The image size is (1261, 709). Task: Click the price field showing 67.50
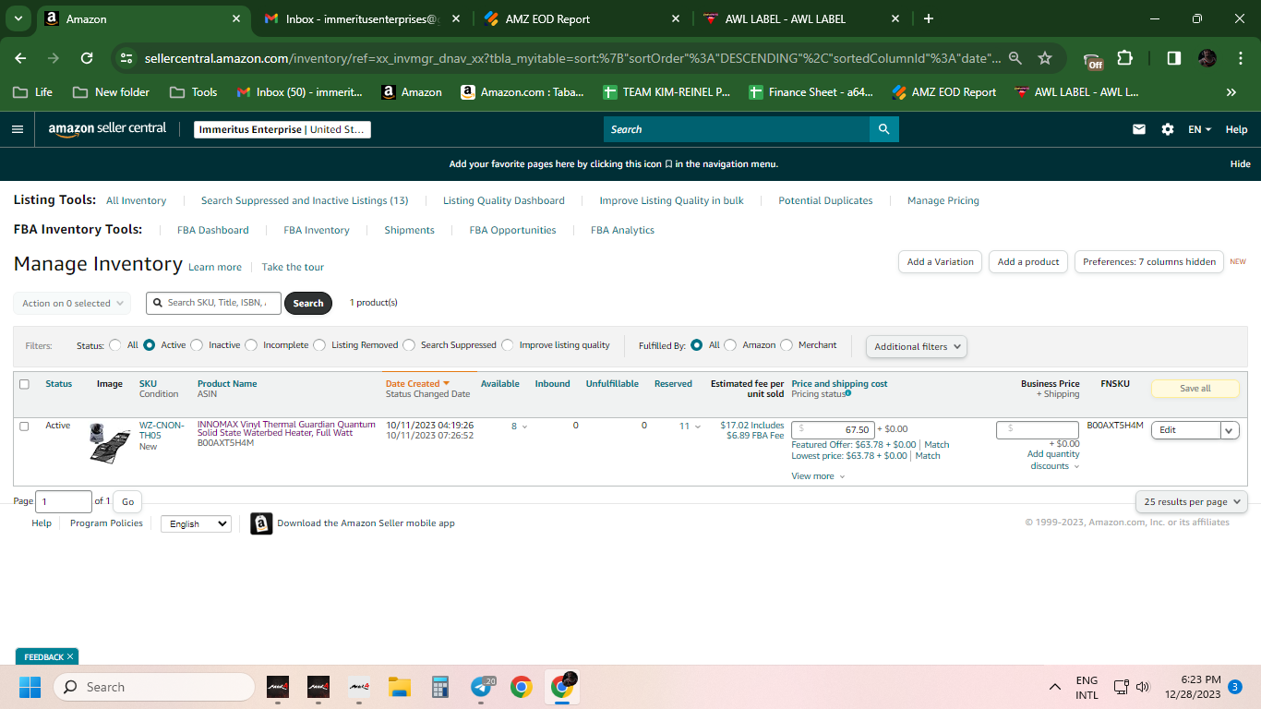click(x=834, y=429)
